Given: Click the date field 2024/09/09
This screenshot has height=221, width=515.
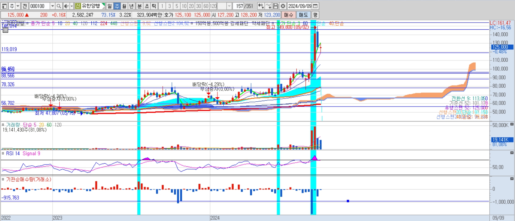Looking at the screenshot, I should click(x=300, y=6).
